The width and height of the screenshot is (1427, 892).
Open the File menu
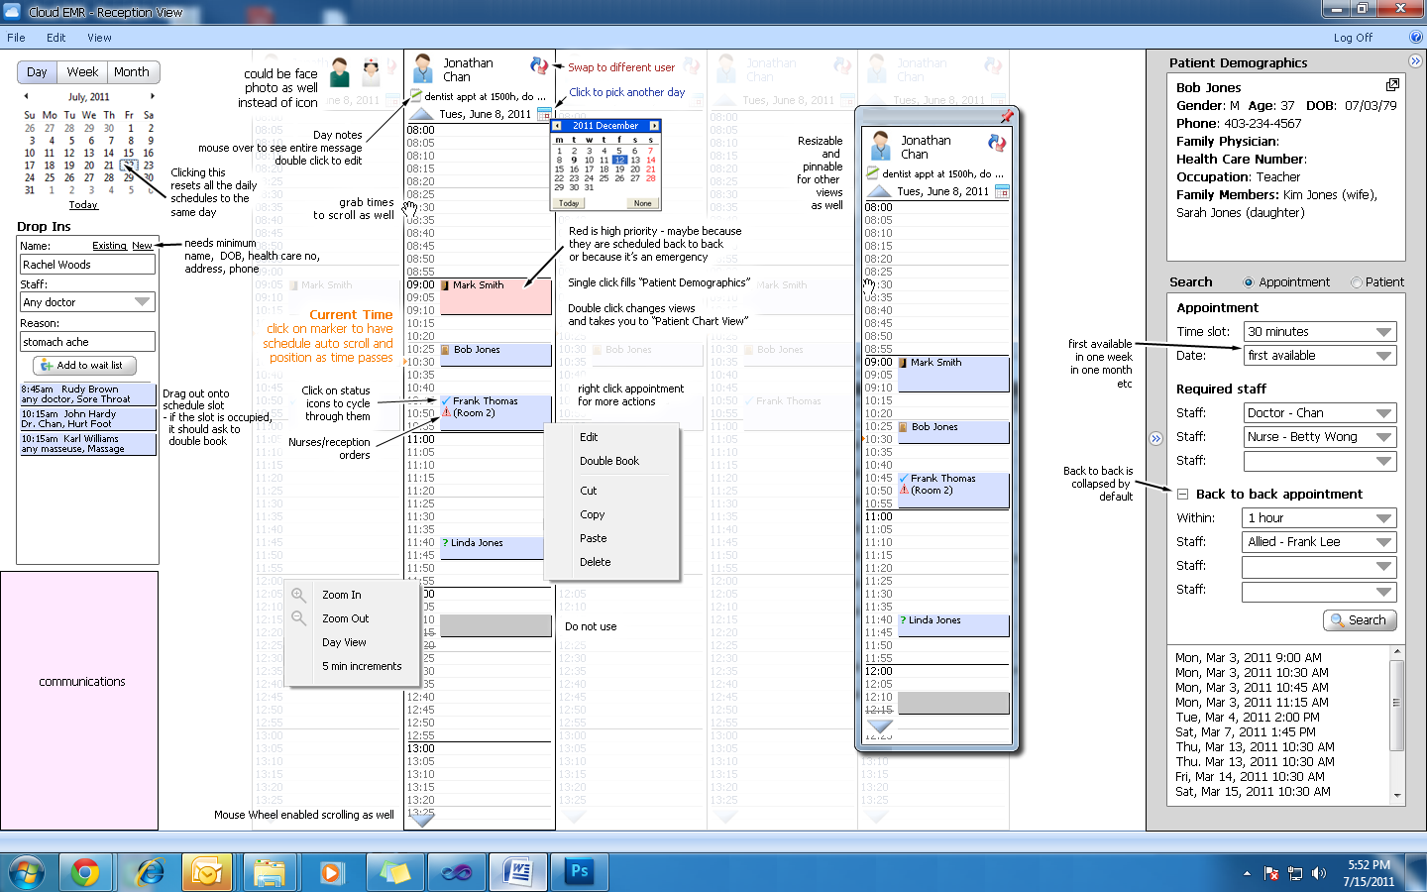click(16, 38)
